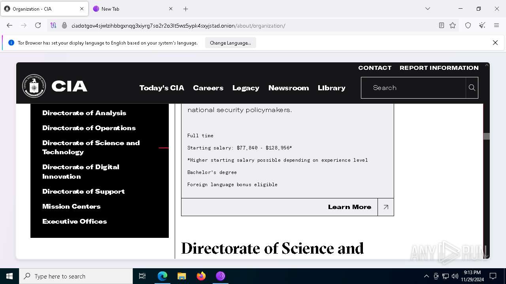Open a new tab with plus button
The width and height of the screenshot is (506, 284).
coord(186,9)
